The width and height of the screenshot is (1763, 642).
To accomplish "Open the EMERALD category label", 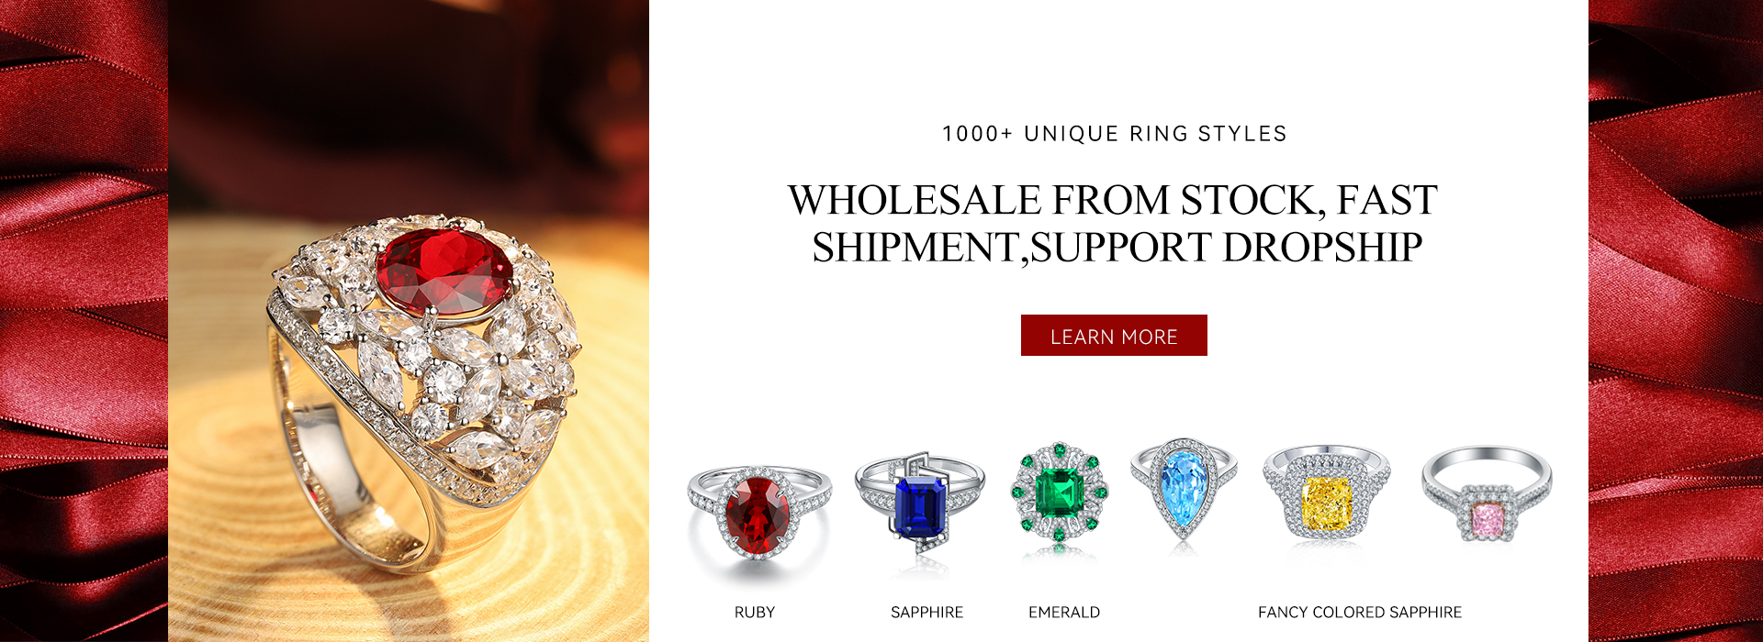I will tap(1064, 613).
